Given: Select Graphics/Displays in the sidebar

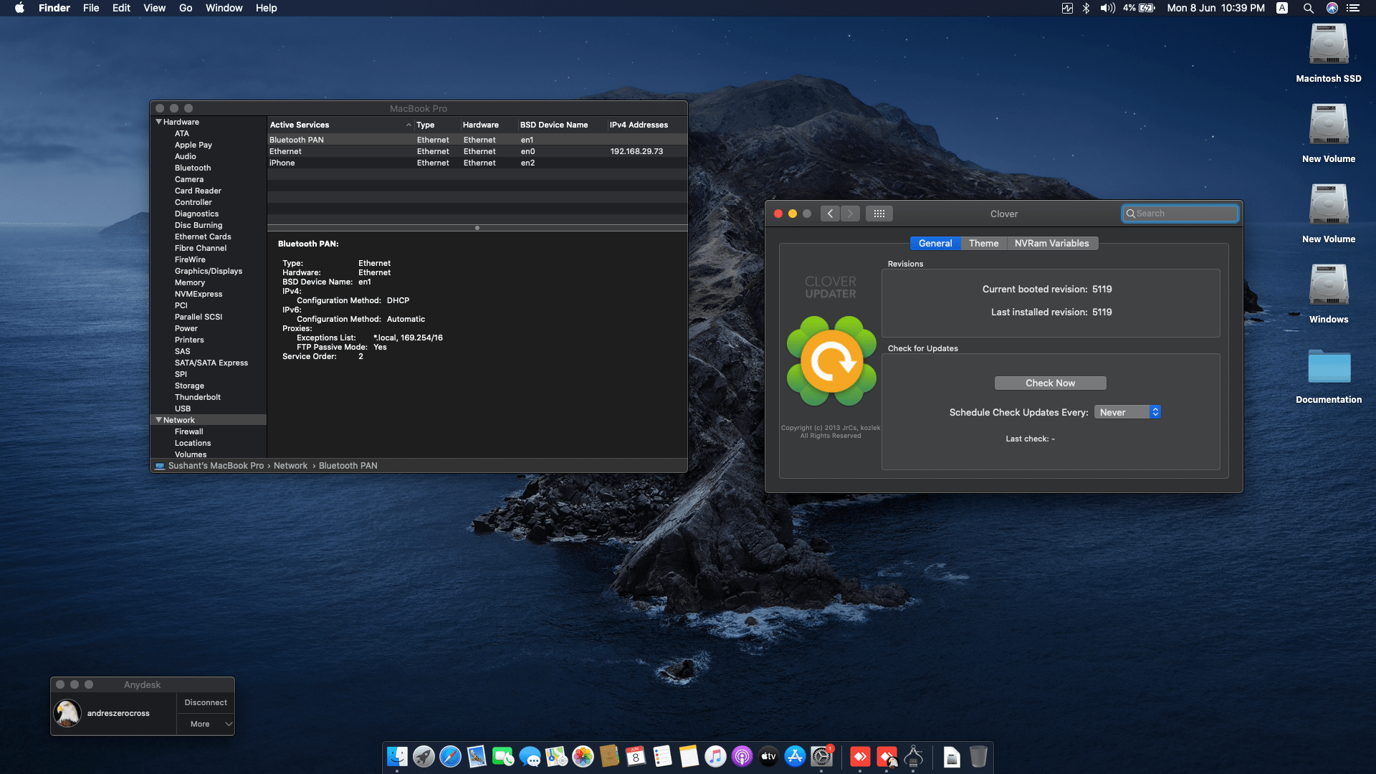Looking at the screenshot, I should [209, 271].
